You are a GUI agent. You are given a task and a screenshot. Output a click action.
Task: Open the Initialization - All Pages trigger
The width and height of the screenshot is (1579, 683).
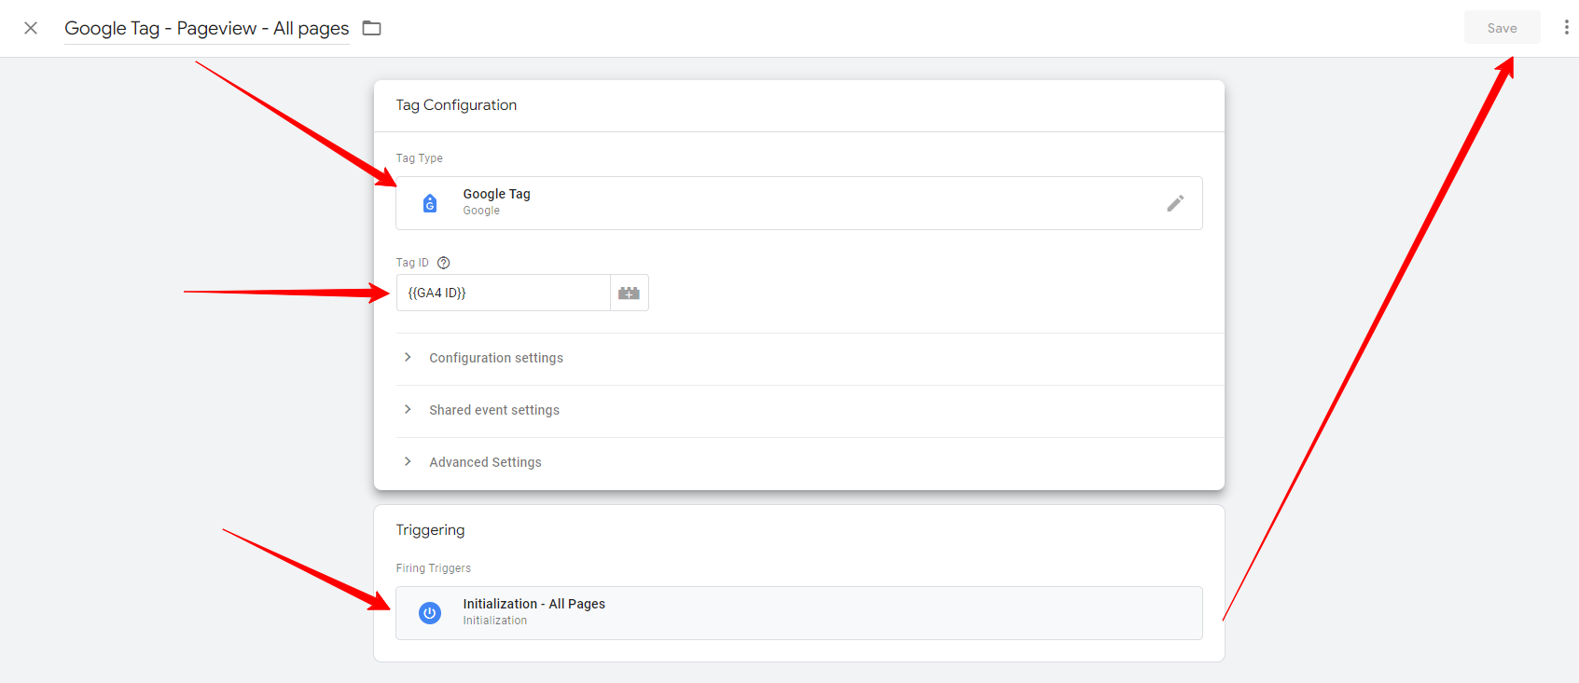click(798, 613)
